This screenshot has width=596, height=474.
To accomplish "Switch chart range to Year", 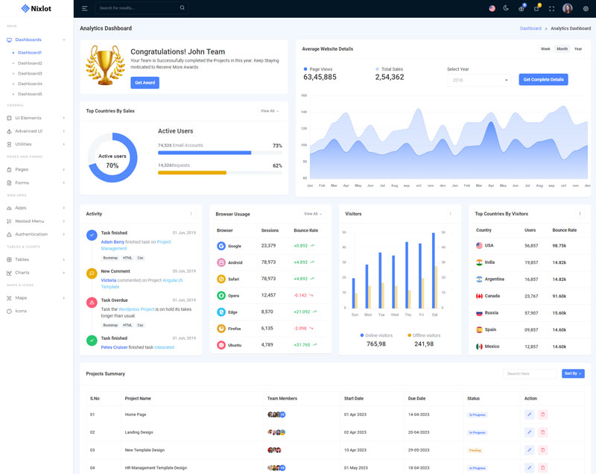I will pos(578,48).
